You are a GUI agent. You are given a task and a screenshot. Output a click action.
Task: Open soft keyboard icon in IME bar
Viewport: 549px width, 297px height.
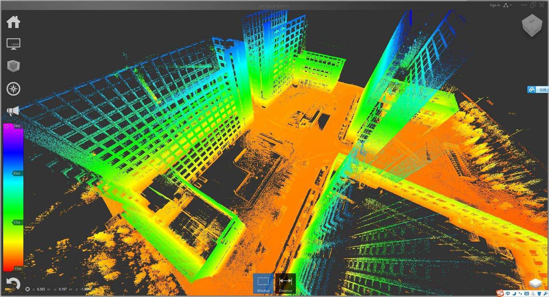[x=527, y=294]
